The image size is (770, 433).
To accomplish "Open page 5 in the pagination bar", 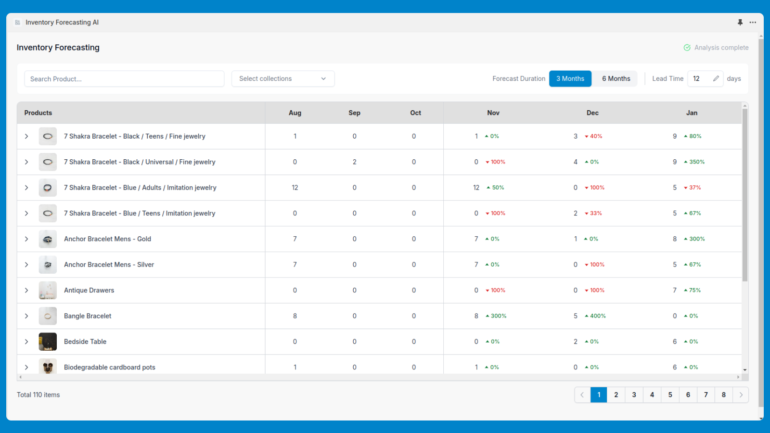I will [670, 395].
